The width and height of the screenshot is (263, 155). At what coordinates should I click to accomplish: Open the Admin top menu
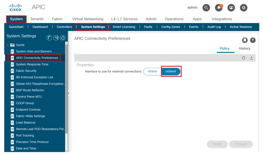point(151,19)
